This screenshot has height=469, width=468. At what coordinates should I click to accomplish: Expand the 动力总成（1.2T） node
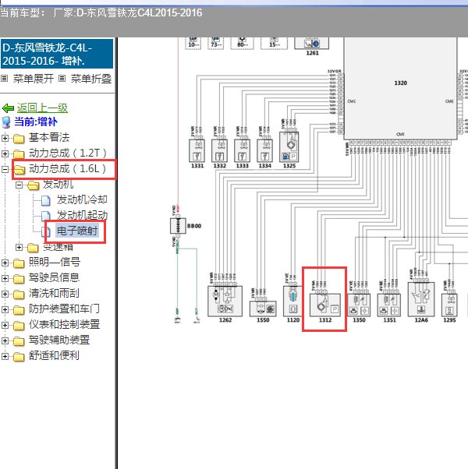(x=5, y=153)
